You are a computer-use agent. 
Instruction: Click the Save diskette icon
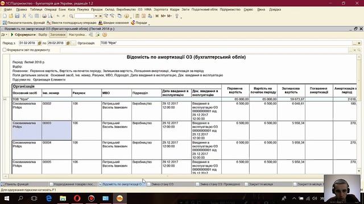(x=17, y=16)
